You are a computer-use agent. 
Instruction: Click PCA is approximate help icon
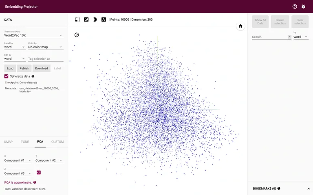(x=35, y=182)
